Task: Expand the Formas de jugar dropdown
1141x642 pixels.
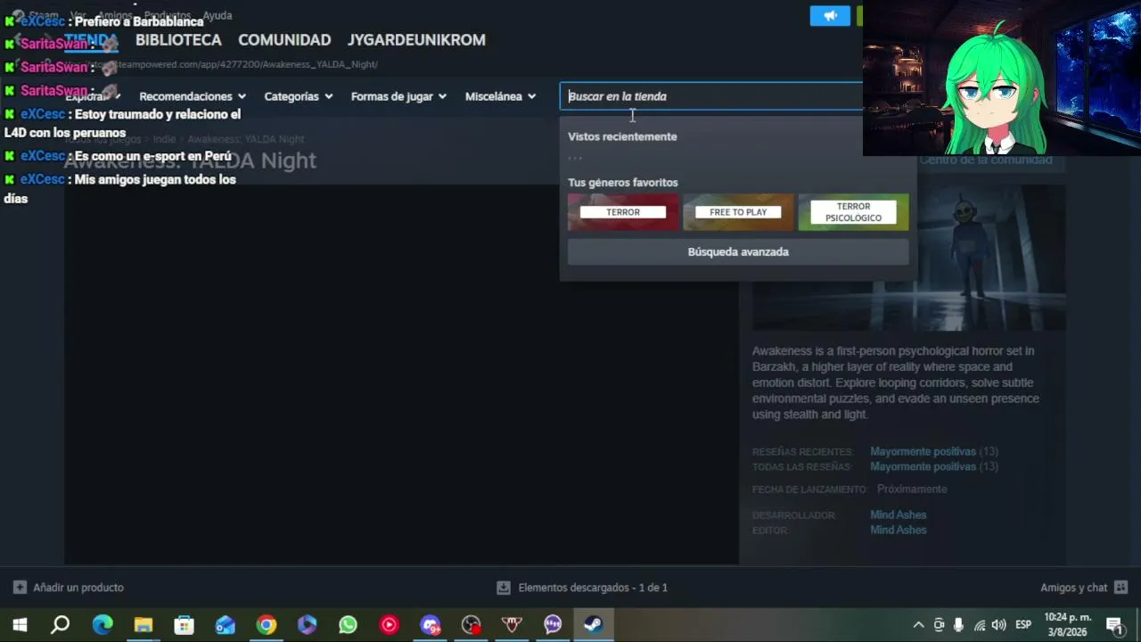Action: [398, 96]
